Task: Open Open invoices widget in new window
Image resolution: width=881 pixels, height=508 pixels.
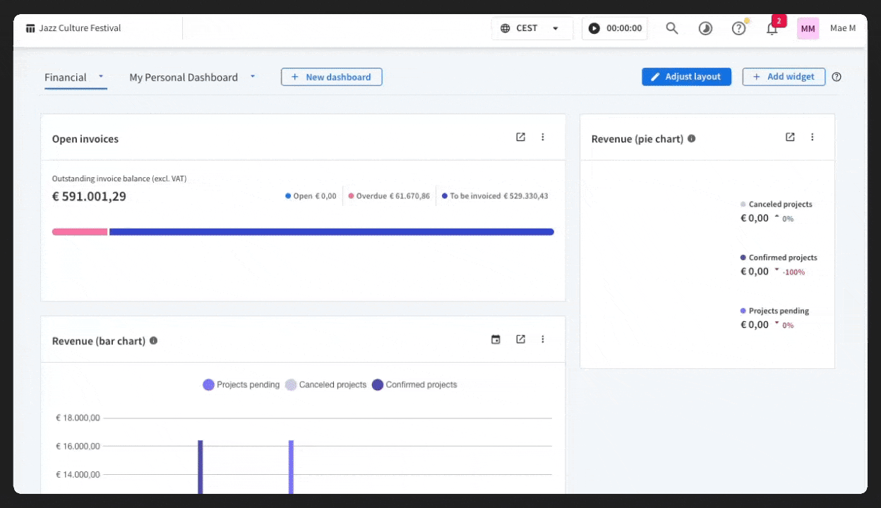Action: (x=520, y=137)
